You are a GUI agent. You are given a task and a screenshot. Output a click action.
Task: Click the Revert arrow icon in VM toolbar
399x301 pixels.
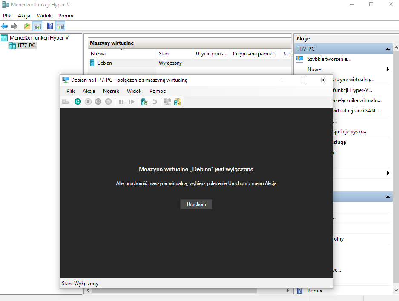click(155, 102)
